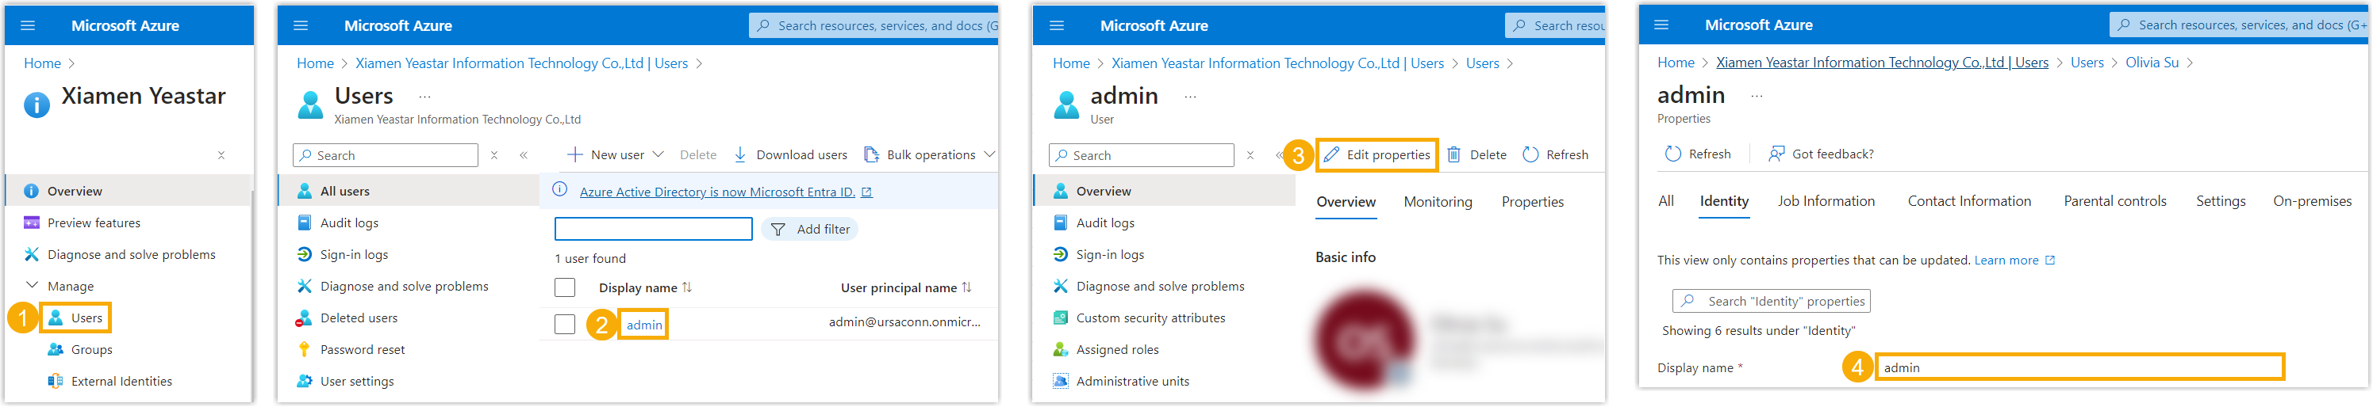Open ellipsis menu beside admin User title

[1190, 97]
